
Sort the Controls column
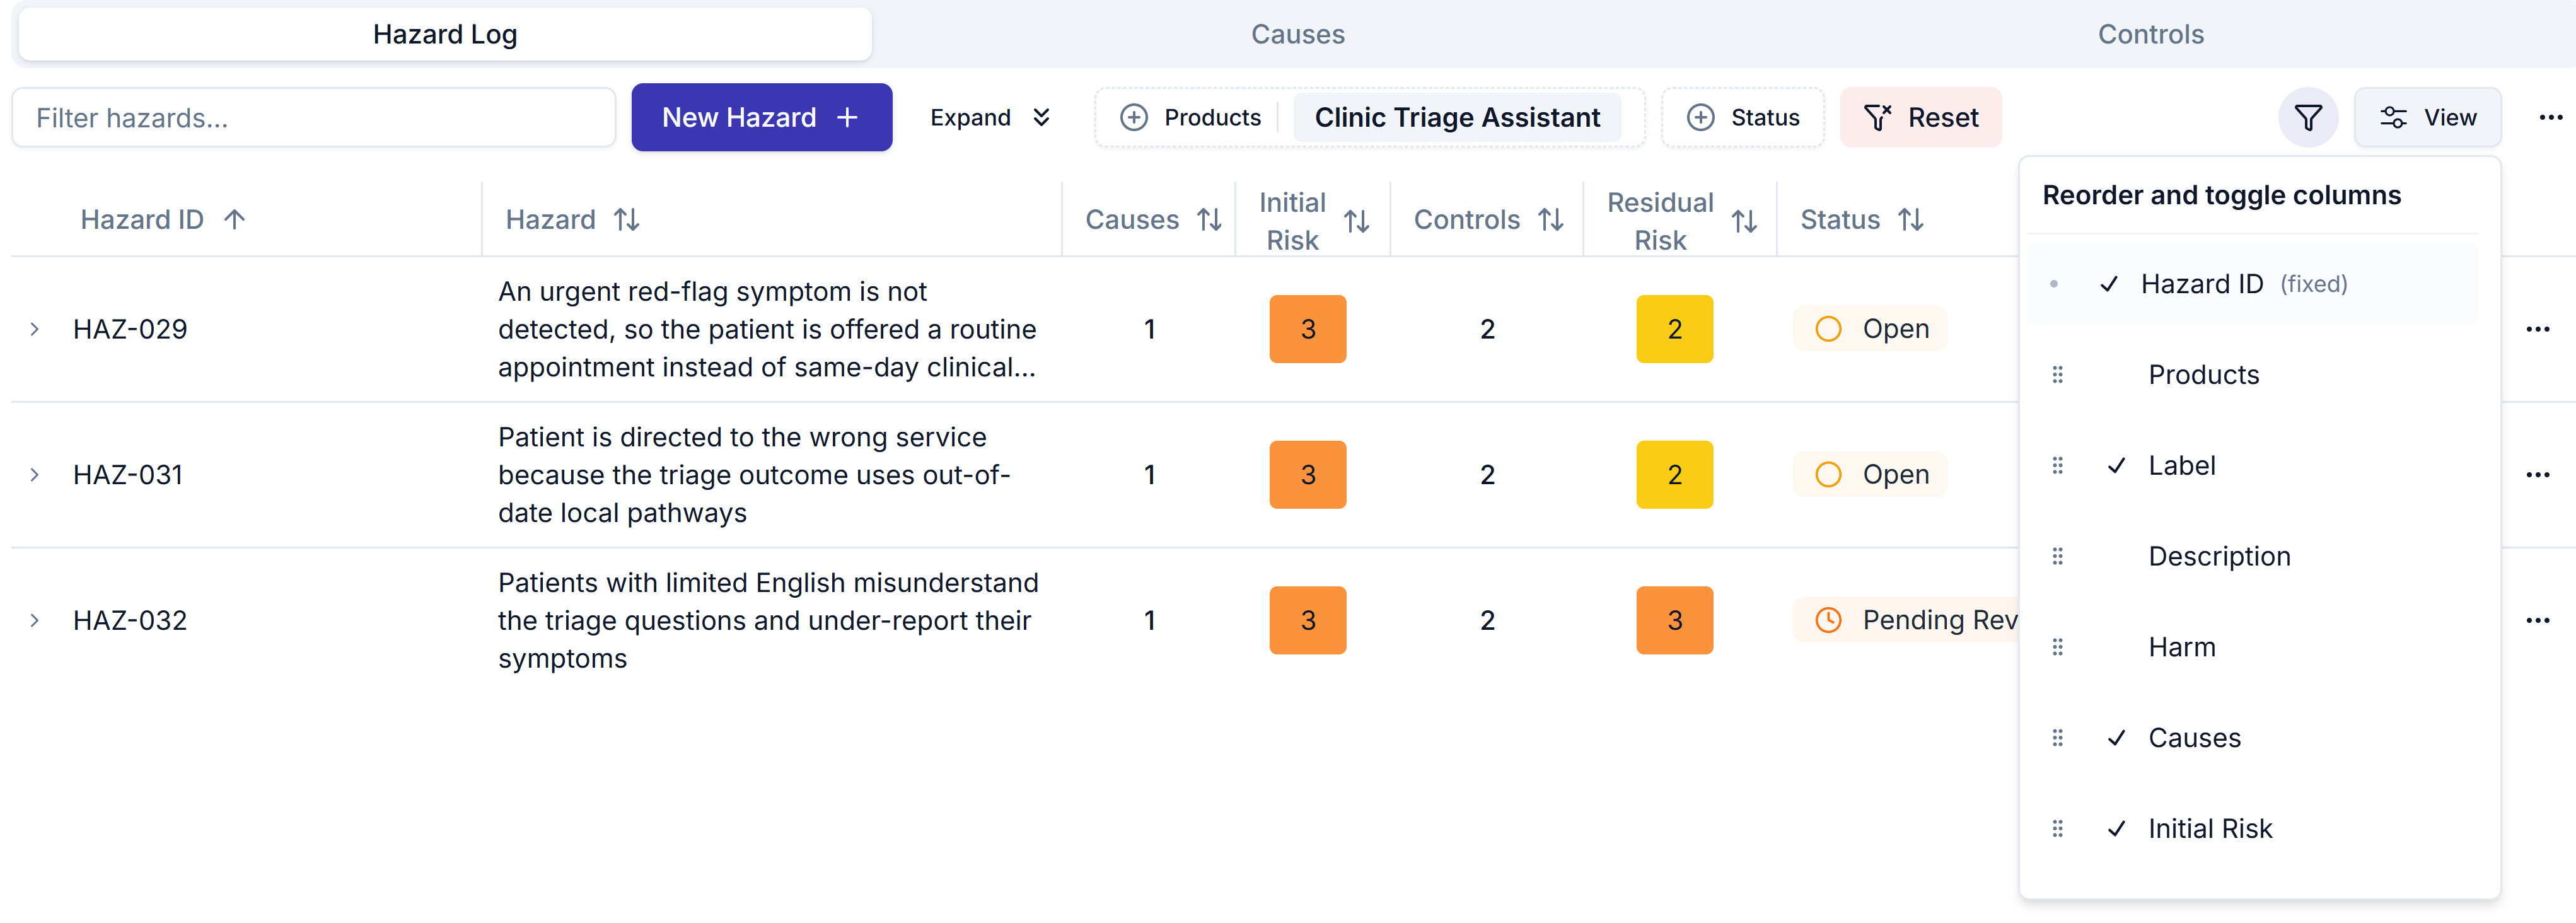pos(1551,220)
